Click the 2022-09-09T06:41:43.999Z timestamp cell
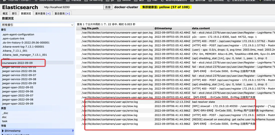This screenshot has width=275, height=135. (172, 106)
